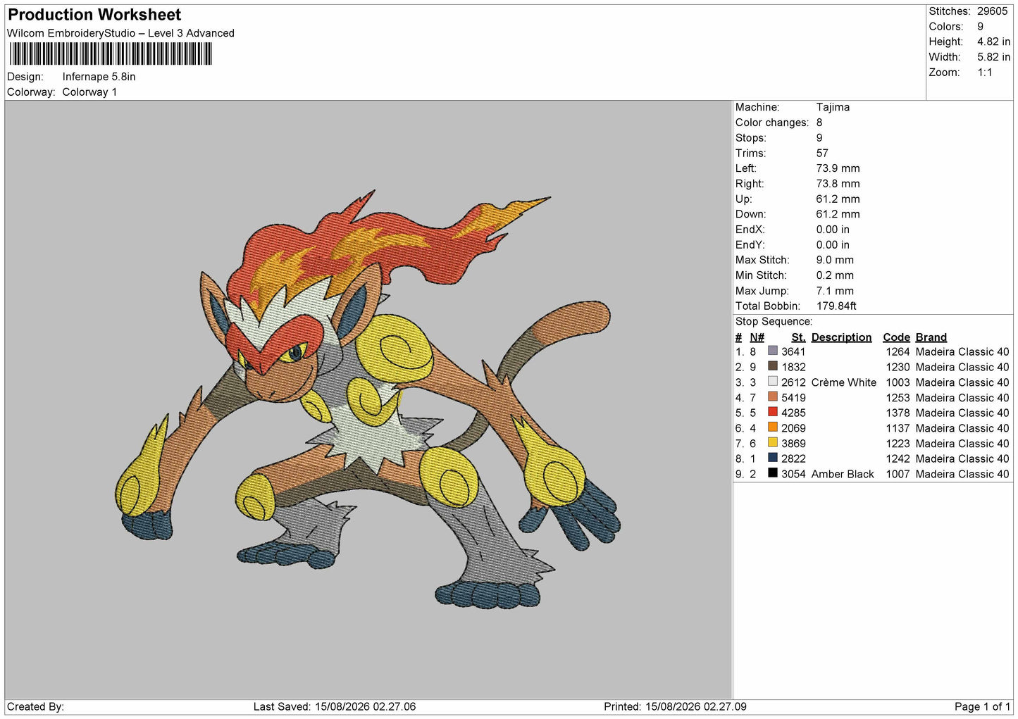Click thread code '1003' in Crème White row
1018x719 pixels.
tap(898, 382)
